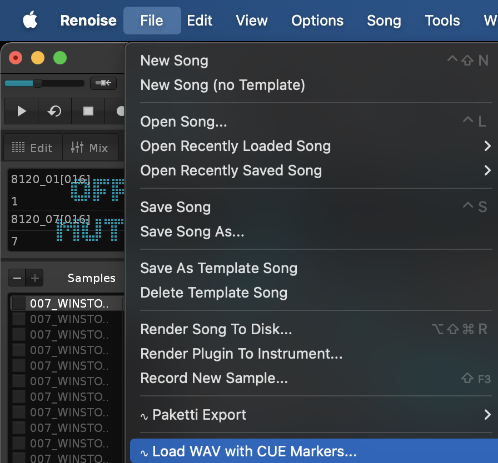This screenshot has width=498, height=463.
Task: Expand Open Recently Saved Song submenu
Action: pyautogui.click(x=487, y=170)
